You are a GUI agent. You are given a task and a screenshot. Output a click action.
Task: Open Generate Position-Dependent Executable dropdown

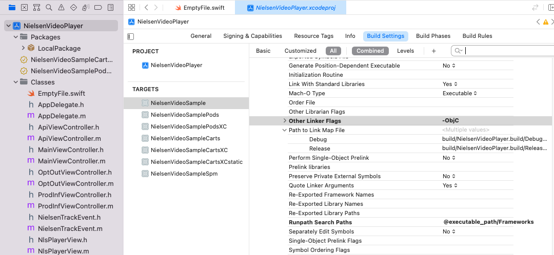tap(449, 66)
